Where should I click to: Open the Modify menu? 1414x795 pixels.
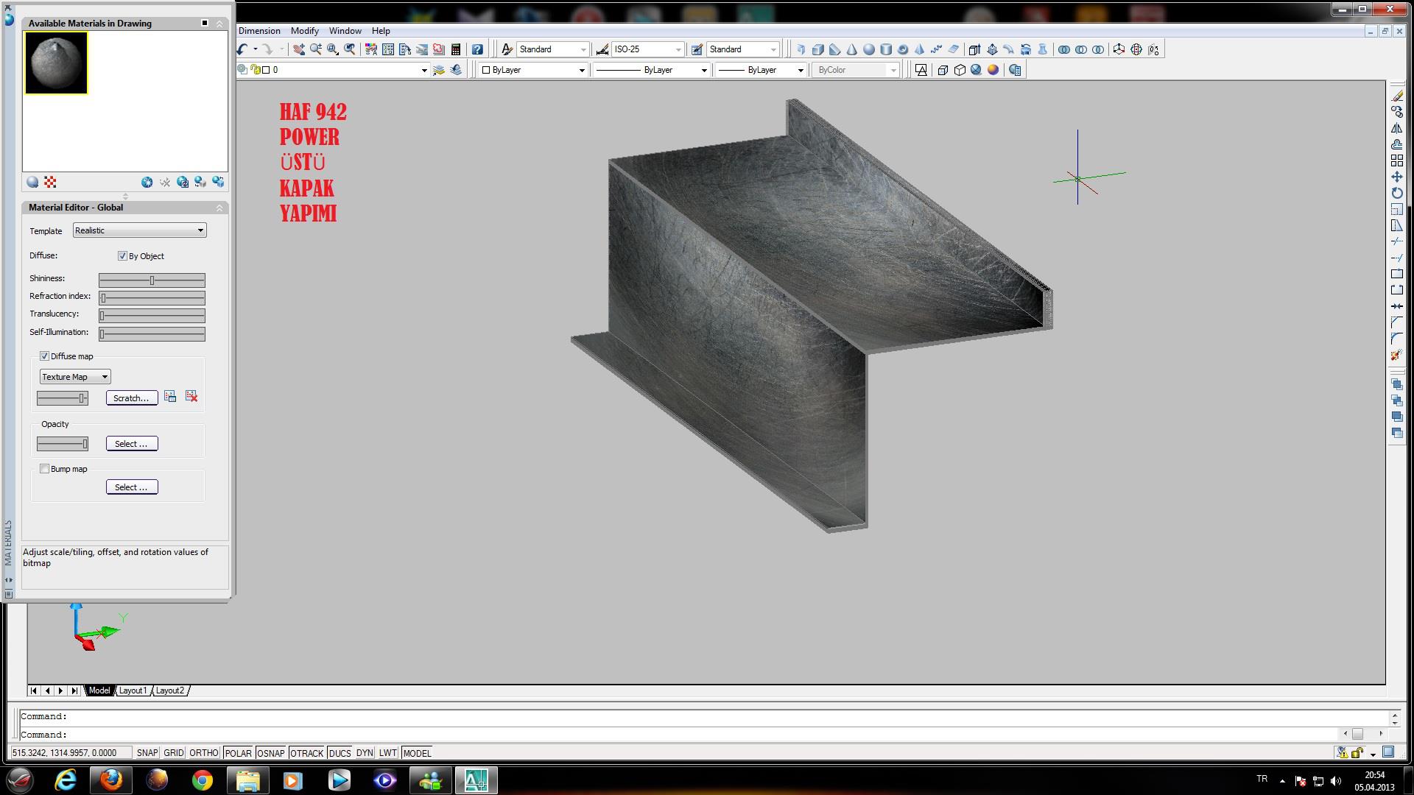tap(304, 31)
